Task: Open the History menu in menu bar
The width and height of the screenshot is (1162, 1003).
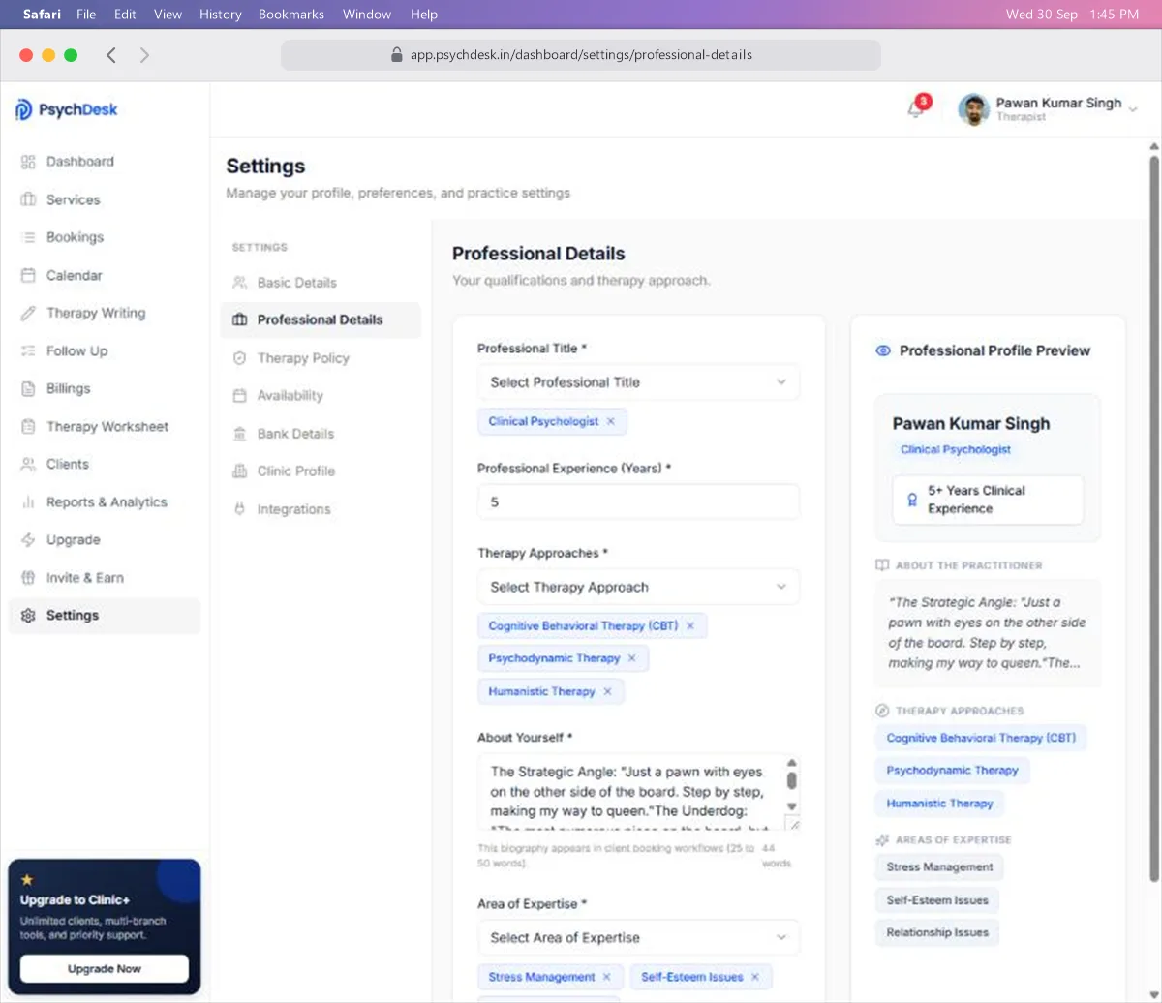Action: [221, 15]
